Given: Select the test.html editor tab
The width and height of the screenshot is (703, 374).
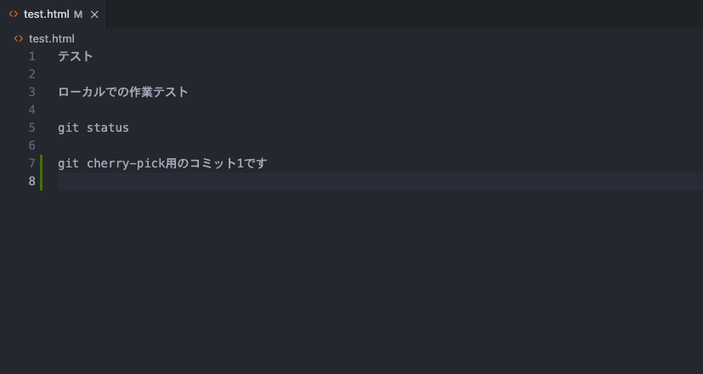Looking at the screenshot, I should (x=53, y=14).
